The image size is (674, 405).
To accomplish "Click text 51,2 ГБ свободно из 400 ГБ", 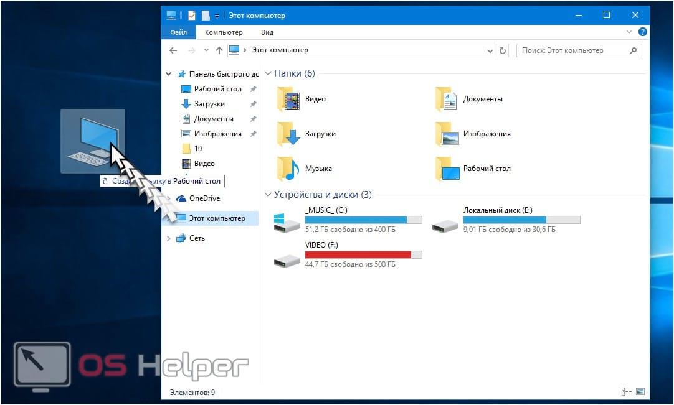I will (x=350, y=230).
